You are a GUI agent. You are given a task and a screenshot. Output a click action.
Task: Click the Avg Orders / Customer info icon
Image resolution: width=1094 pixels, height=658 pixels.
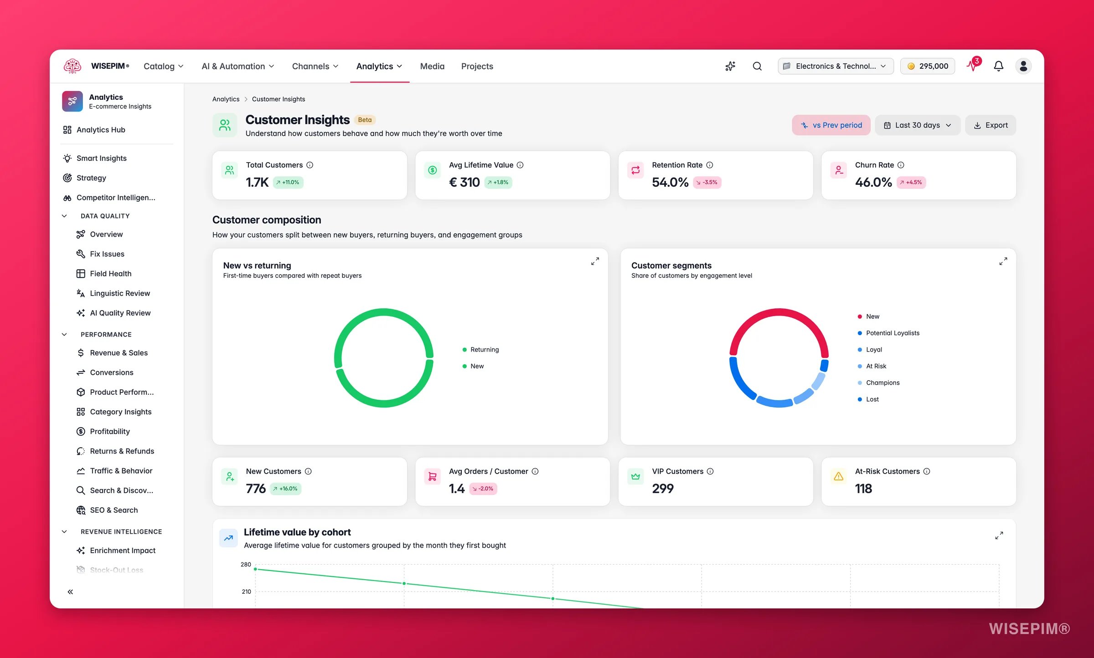[535, 471]
